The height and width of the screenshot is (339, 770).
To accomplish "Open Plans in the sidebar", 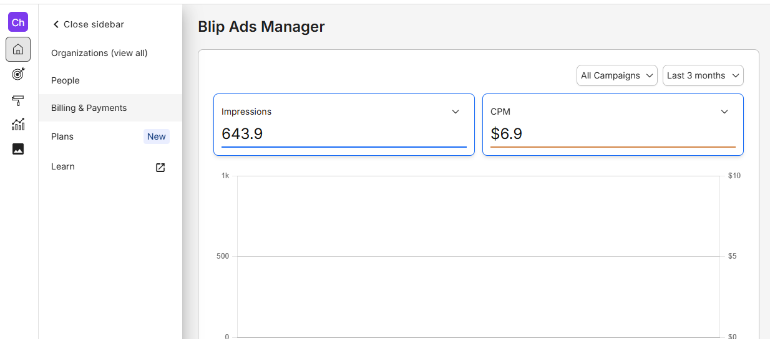I will tap(62, 136).
